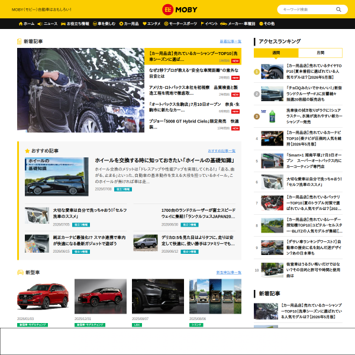Open ranking 9 ダサい車ランキング article
The width and height of the screenshot is (355, 355).
coord(314,247)
